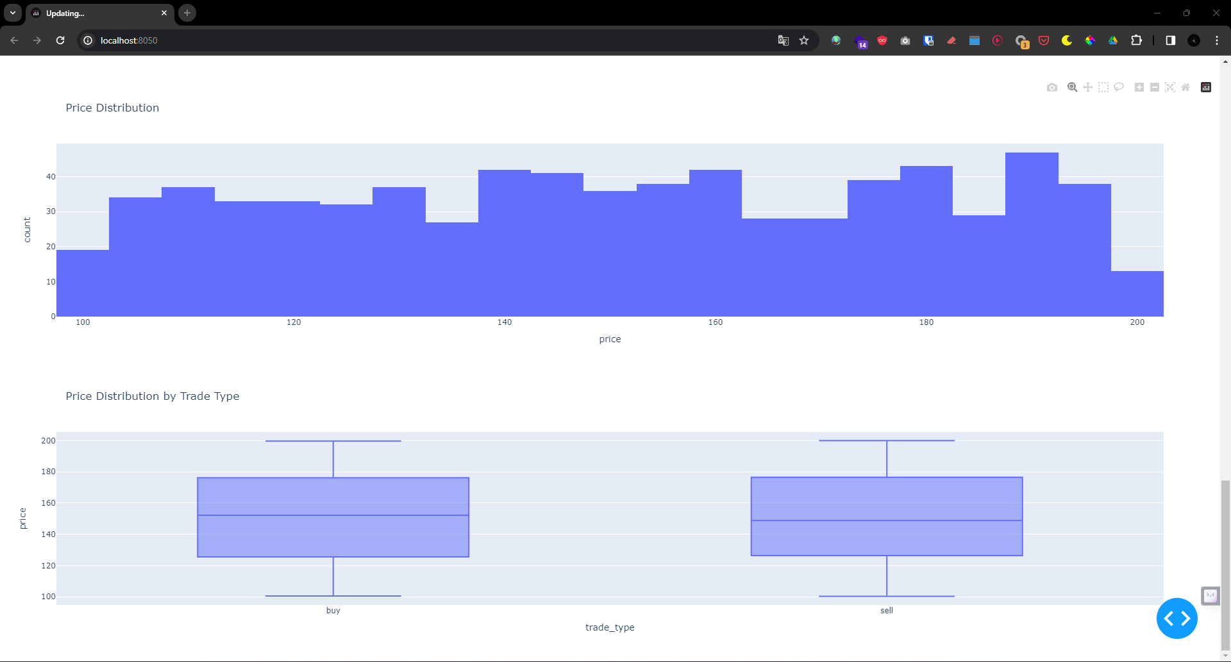Open the Plotly logo link in modebar
The width and height of the screenshot is (1231, 662).
coord(1206,87)
